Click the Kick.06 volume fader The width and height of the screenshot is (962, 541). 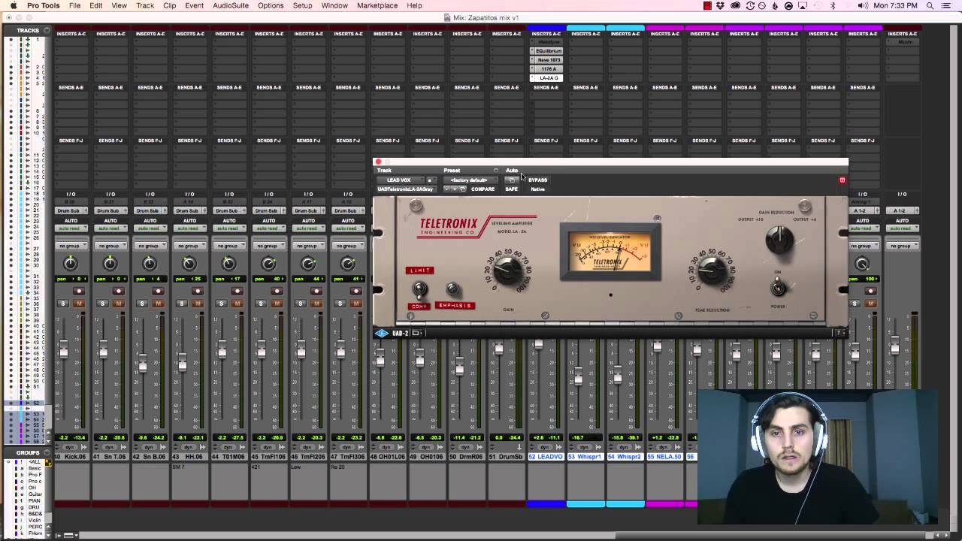point(64,350)
